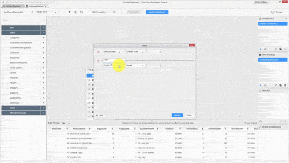The width and height of the screenshot is (289, 163).
Task: Switch to the Untitled Dashboard tab
Action: 13,6
